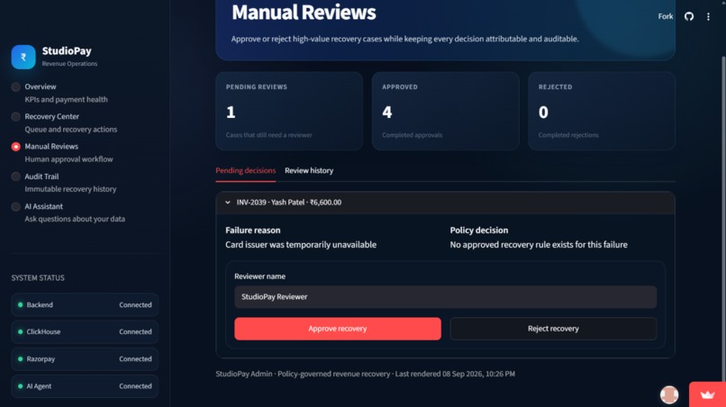The height and width of the screenshot is (407, 726).
Task: Click the Pending Reviews metric card
Action: point(289,111)
